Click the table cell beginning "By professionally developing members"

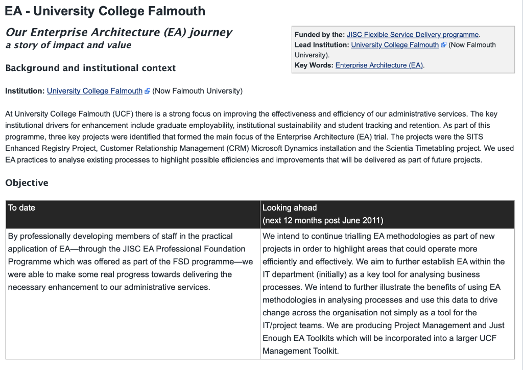[x=130, y=262]
